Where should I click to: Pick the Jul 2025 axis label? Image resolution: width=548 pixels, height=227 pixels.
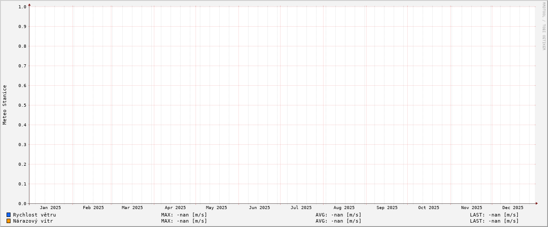pyautogui.click(x=301, y=208)
